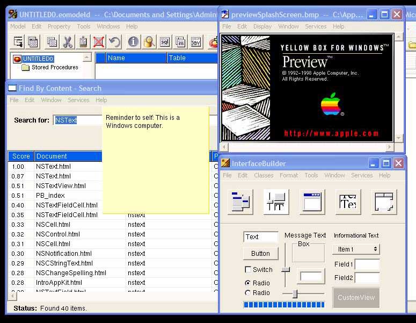Click the Copy icon in EOModeler toolbar
This screenshot has width=416, height=323.
[52, 42]
